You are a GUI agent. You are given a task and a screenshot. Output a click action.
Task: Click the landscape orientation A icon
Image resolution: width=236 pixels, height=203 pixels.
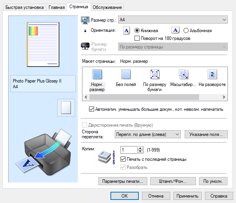tap(175, 31)
